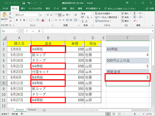155x116 pixels.
Task: Click the Name Box showing F8
Action: click(10, 31)
